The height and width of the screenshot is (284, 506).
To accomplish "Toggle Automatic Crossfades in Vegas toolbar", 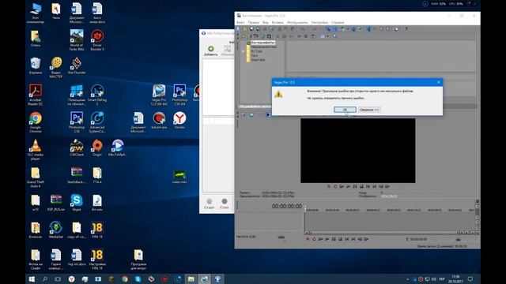I will pyautogui.click(x=334, y=29).
